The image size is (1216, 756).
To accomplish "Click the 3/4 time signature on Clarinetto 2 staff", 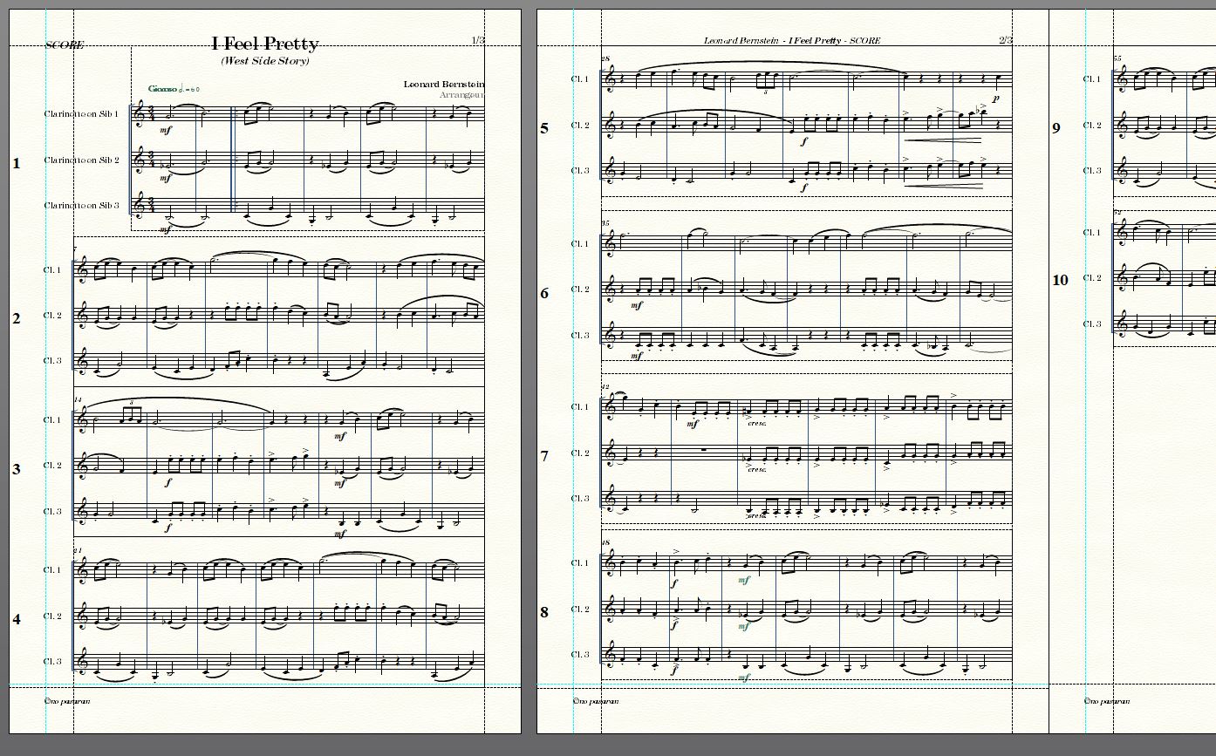I will pos(152,160).
